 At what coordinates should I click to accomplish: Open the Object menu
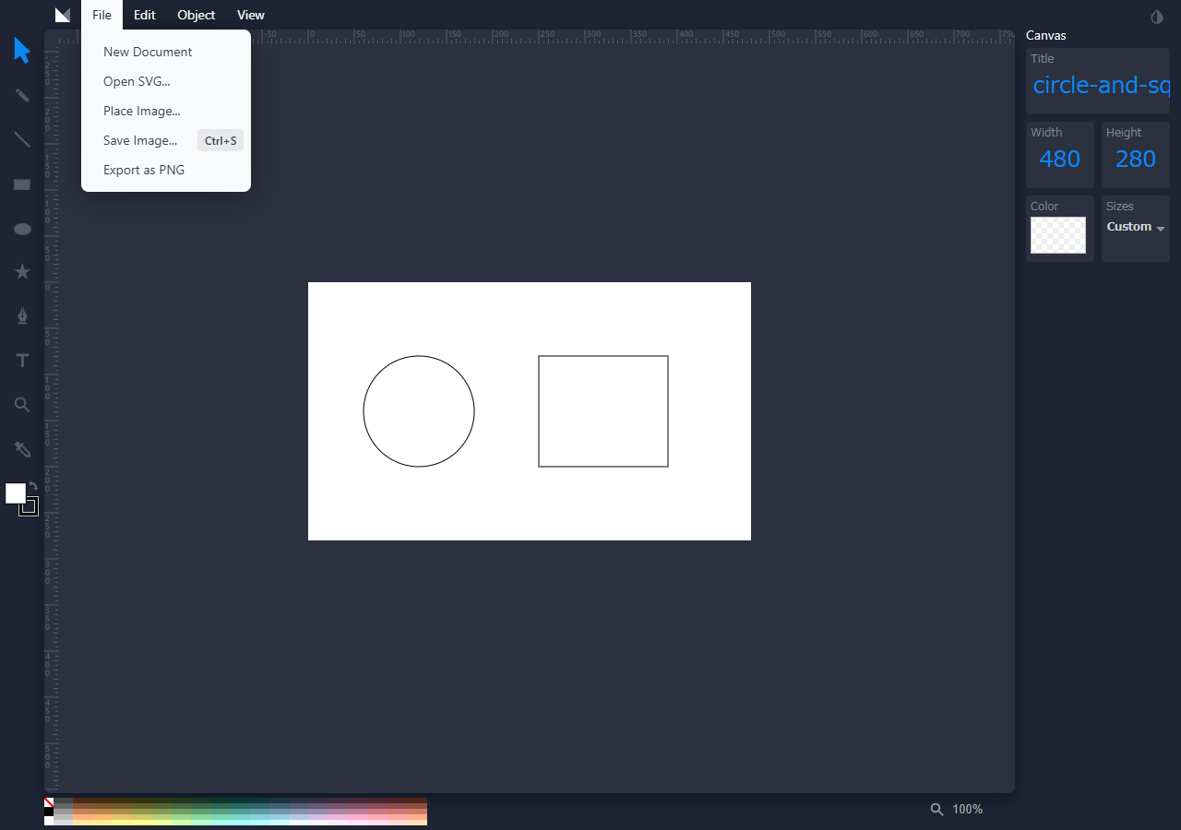click(x=197, y=15)
